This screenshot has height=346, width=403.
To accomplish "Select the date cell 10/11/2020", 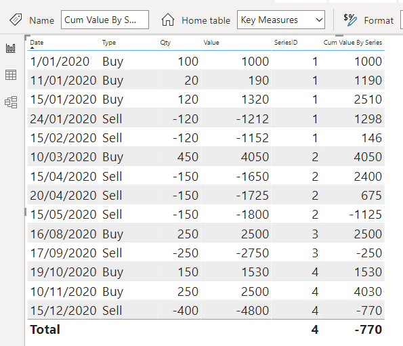I will pos(63,292).
